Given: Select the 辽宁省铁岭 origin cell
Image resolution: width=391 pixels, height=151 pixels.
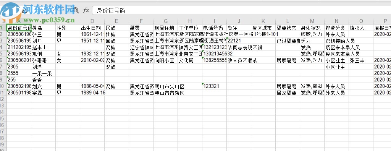Looking at the screenshot, I should pyautogui.click(x=141, y=47).
